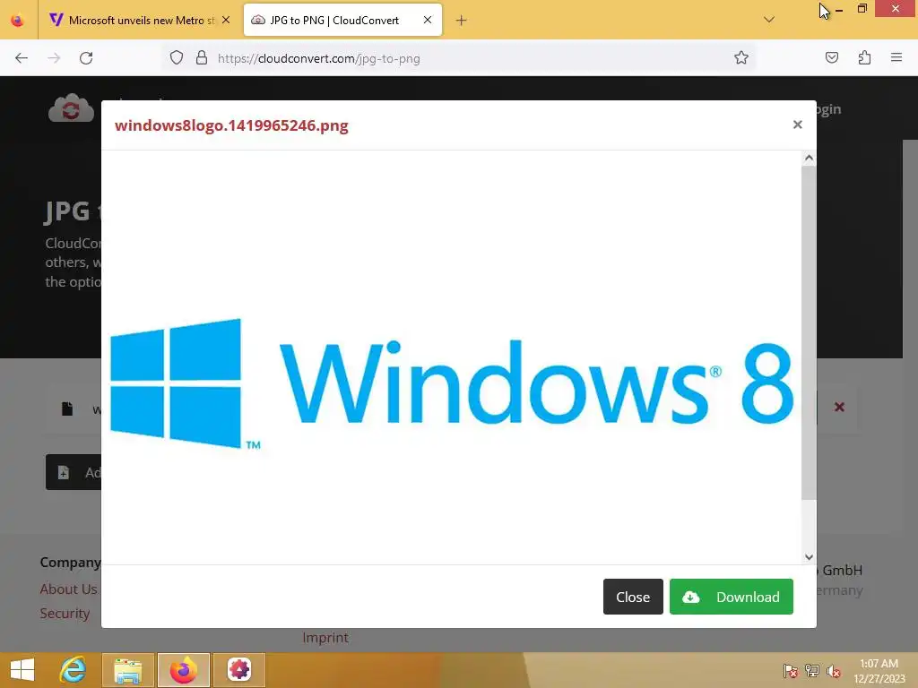918x688 pixels.
Task: Bookmark this page with the star icon
Action: click(741, 58)
